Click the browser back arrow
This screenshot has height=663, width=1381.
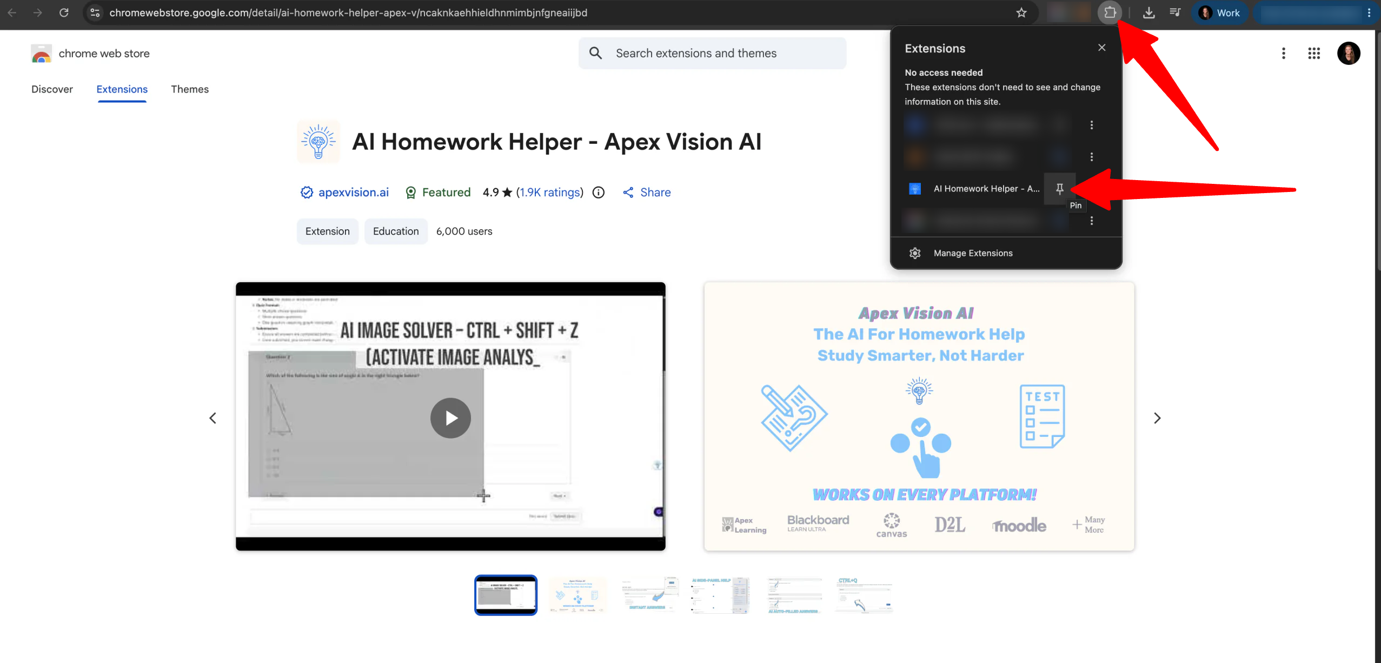[12, 12]
